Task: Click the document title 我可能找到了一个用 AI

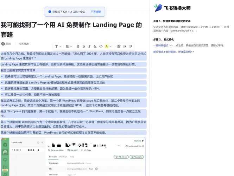Action: tap(71, 30)
